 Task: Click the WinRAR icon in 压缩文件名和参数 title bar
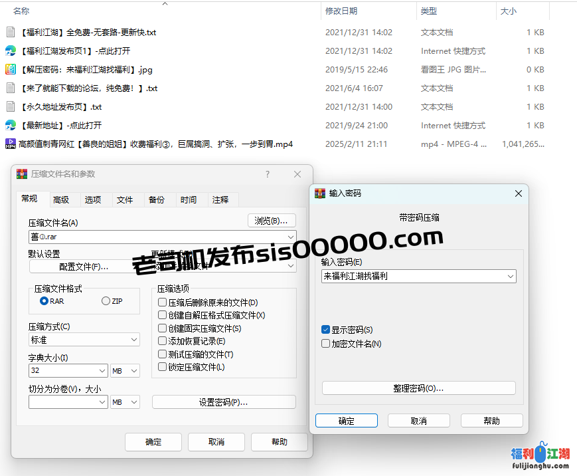point(22,174)
